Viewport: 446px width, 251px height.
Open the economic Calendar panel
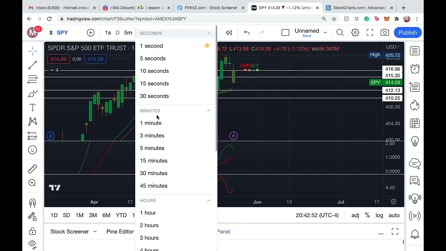[415, 123]
